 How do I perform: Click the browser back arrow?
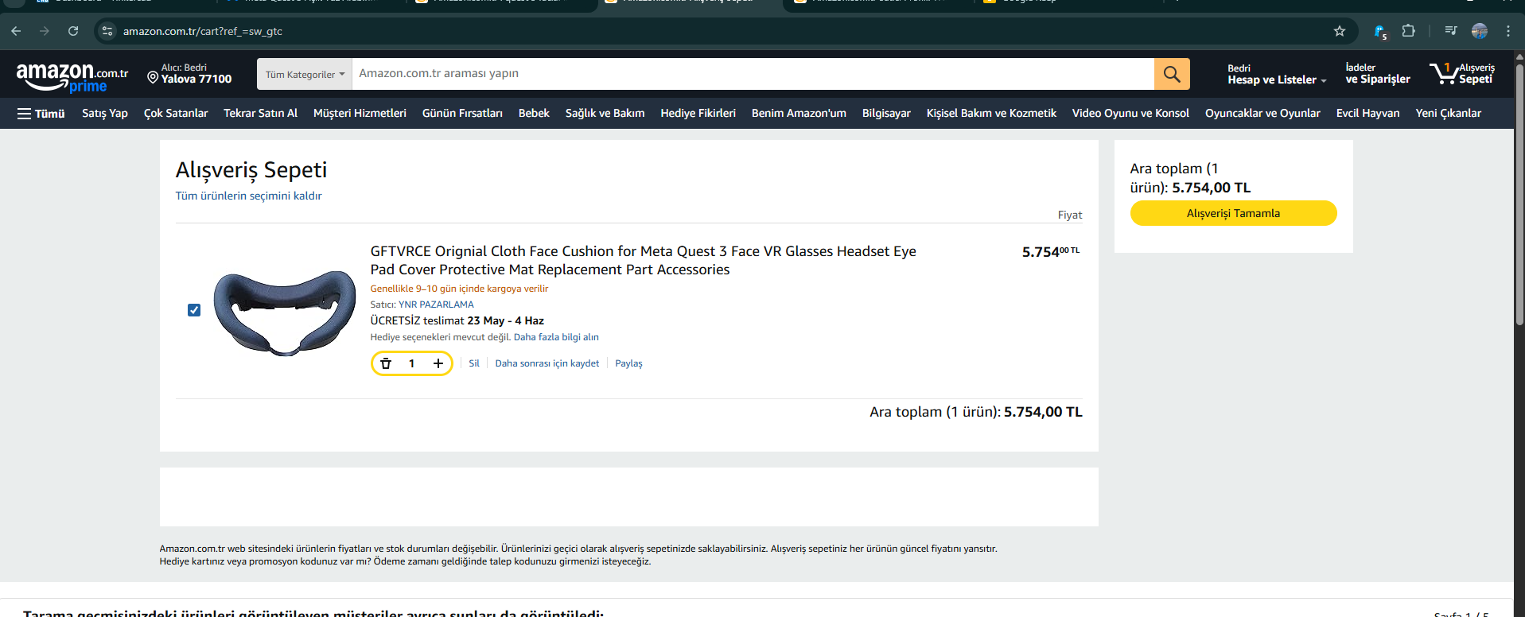point(16,31)
